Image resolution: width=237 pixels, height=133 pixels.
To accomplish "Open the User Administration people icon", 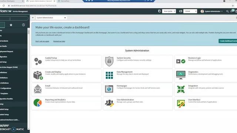I will [109, 103].
